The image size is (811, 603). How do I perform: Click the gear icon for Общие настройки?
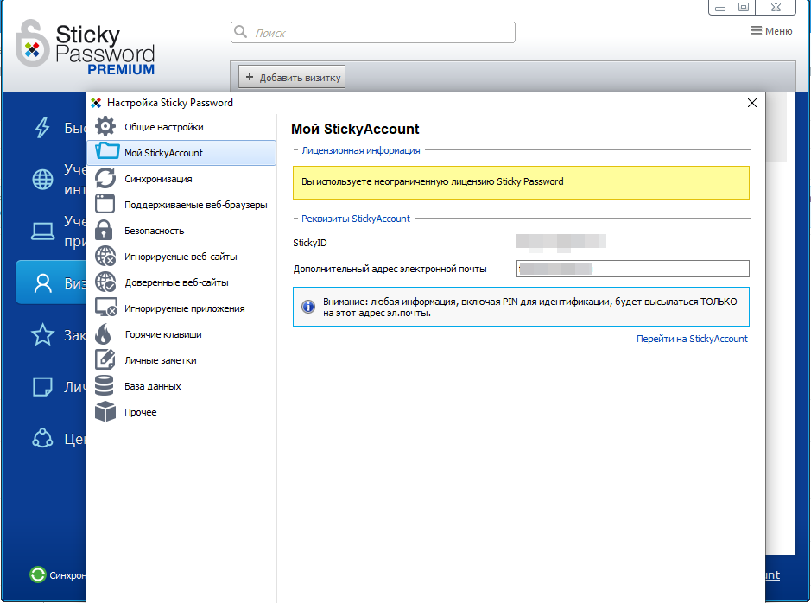pos(105,127)
